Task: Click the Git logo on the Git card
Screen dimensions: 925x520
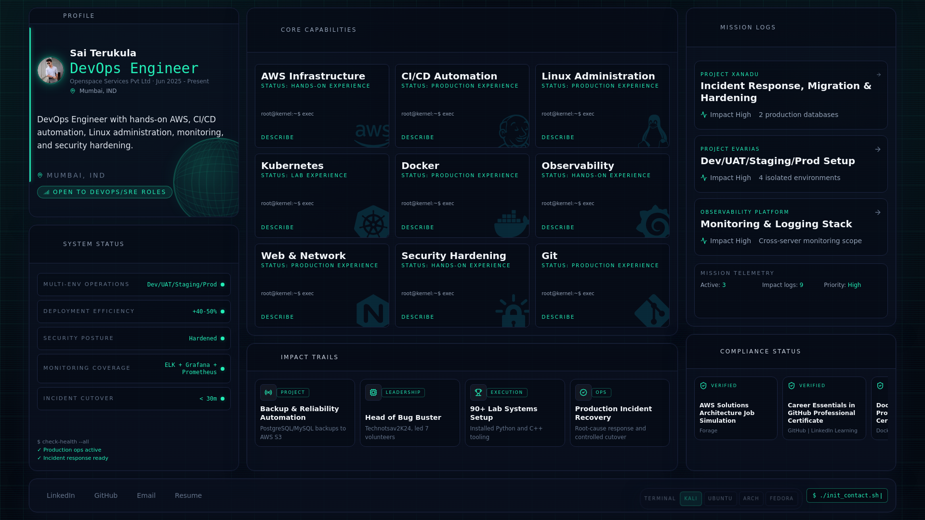Action: [x=652, y=311]
